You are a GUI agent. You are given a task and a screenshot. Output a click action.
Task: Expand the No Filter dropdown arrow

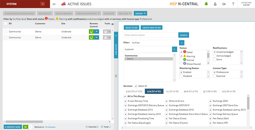tap(182, 43)
